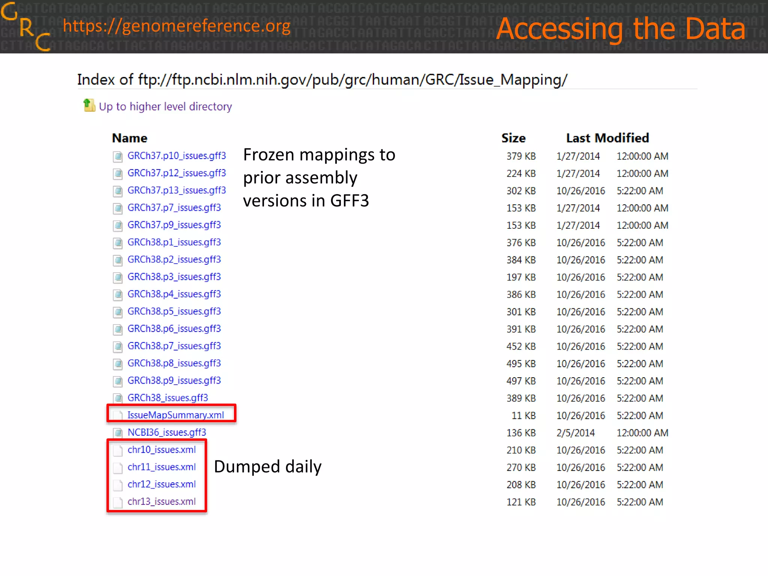The image size is (768, 576).
Task: Click the Name column header
Action: 130,138
